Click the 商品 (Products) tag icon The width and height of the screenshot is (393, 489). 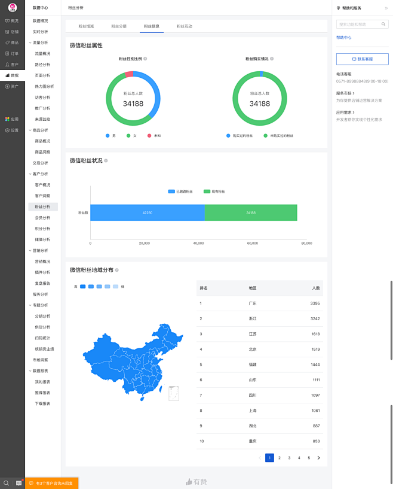(8, 42)
